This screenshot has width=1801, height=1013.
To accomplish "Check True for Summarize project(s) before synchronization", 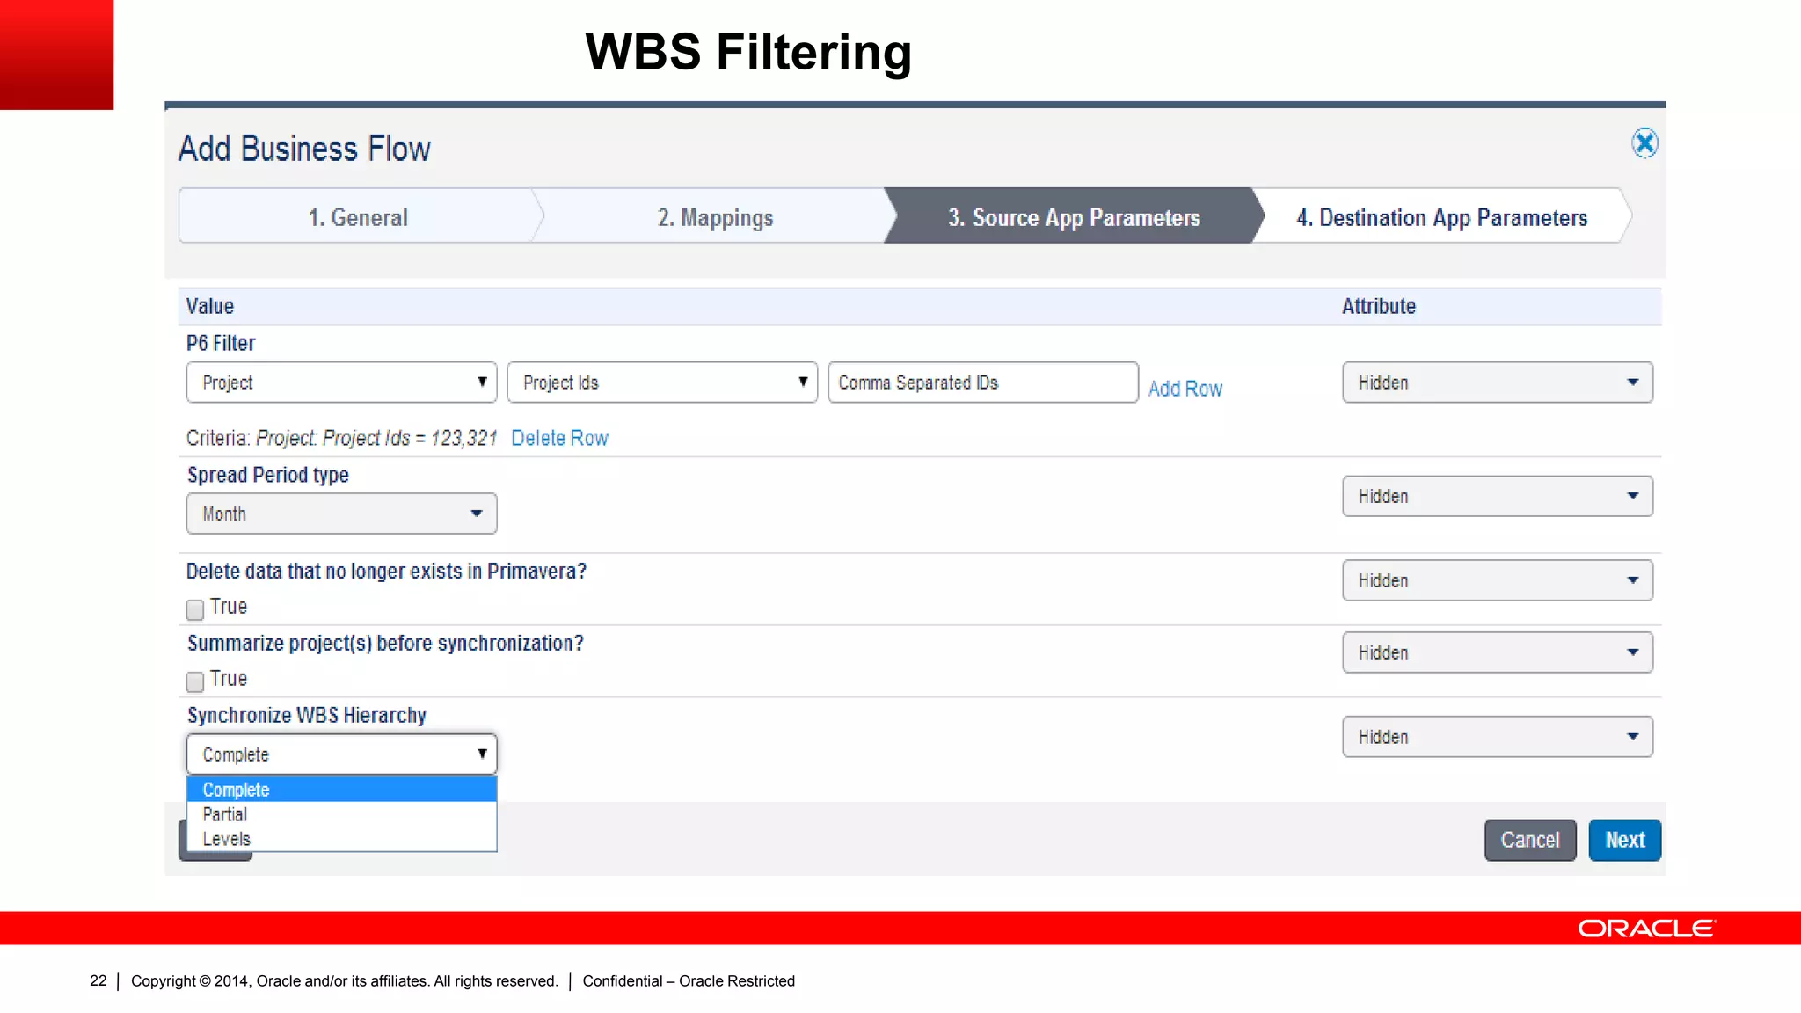I will coord(195,681).
